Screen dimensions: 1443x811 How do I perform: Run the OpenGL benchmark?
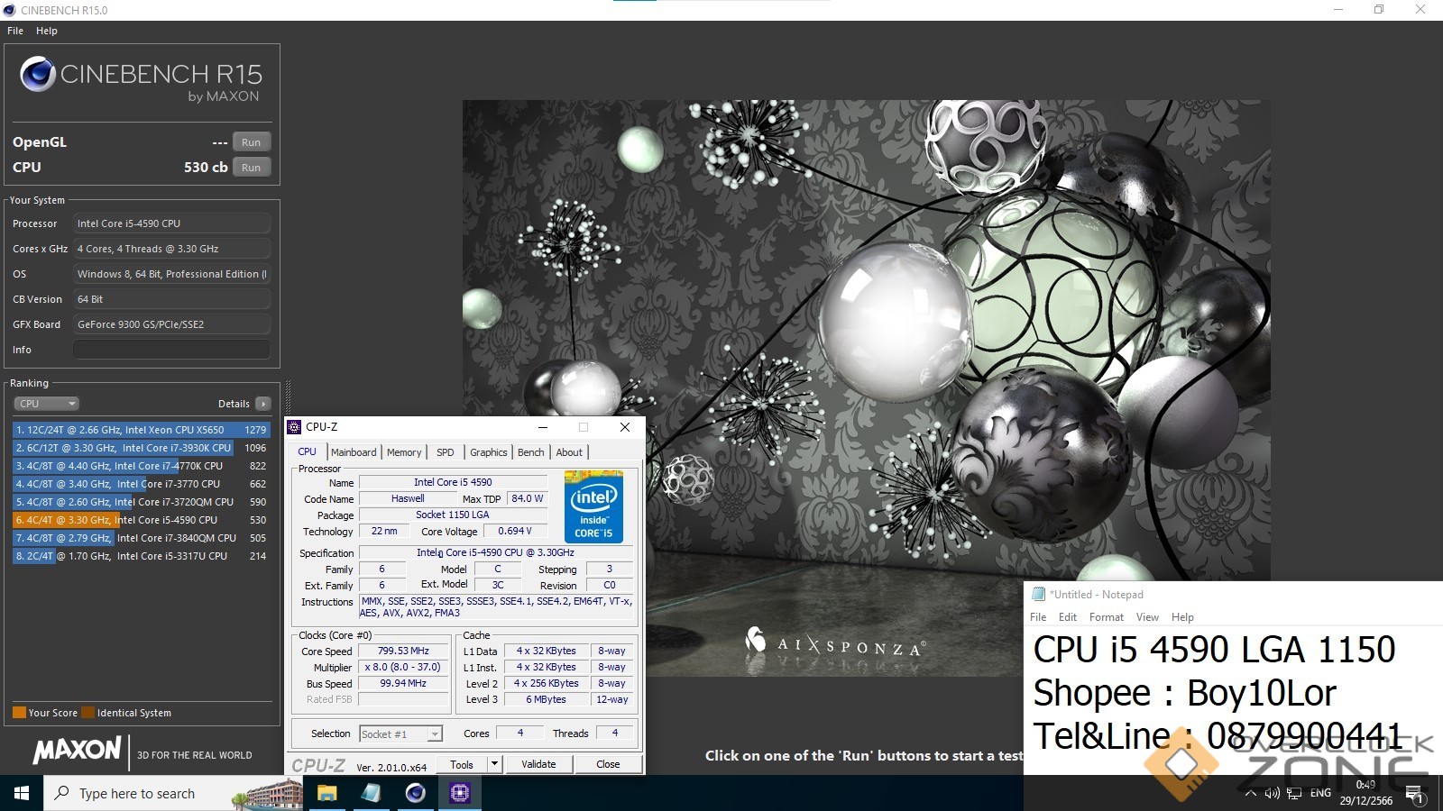(251, 142)
